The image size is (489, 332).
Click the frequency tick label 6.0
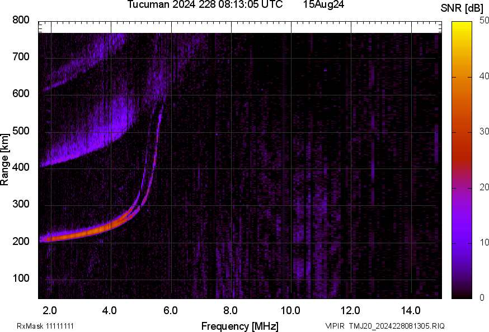(170, 311)
